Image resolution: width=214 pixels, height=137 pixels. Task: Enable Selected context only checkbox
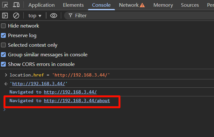4,45
